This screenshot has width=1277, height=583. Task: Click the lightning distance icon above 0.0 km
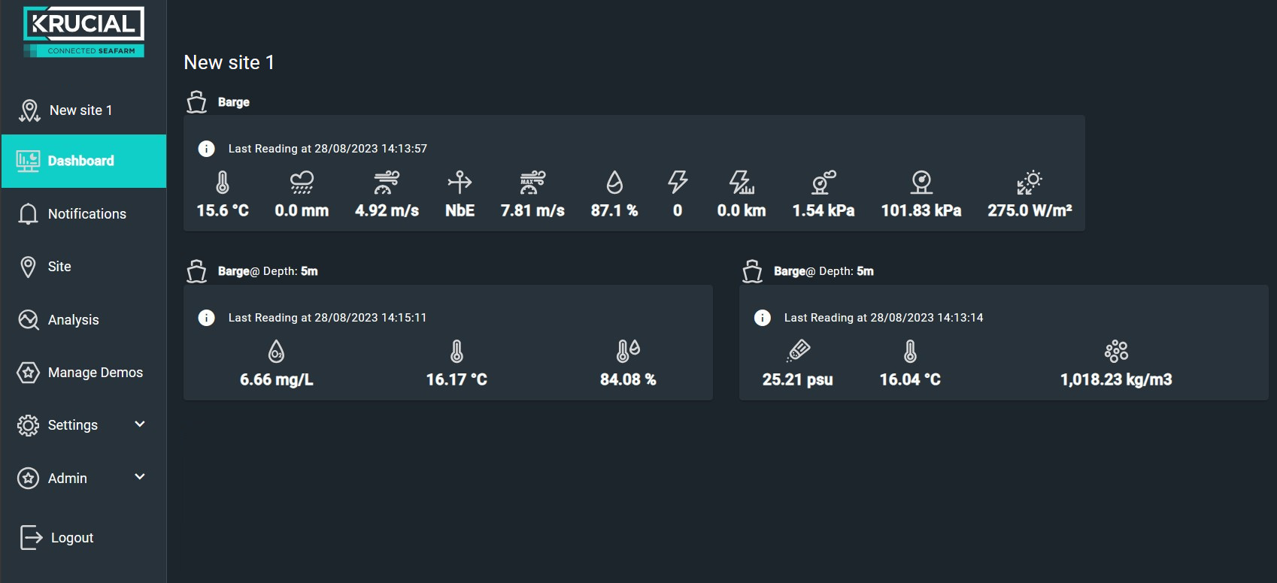click(742, 183)
